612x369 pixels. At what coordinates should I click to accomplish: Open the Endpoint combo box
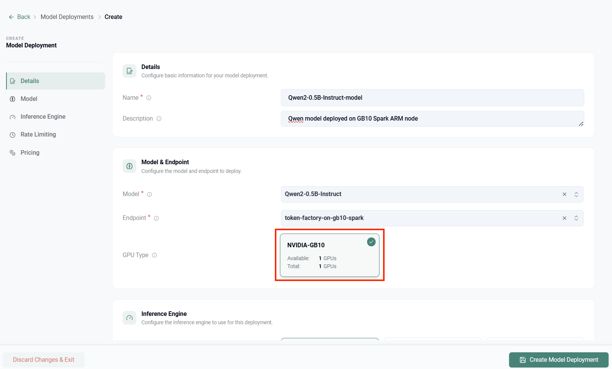tap(432, 218)
